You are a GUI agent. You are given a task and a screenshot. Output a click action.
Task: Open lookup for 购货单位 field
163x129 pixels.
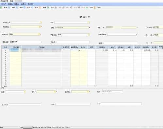click(x=40, y=27)
